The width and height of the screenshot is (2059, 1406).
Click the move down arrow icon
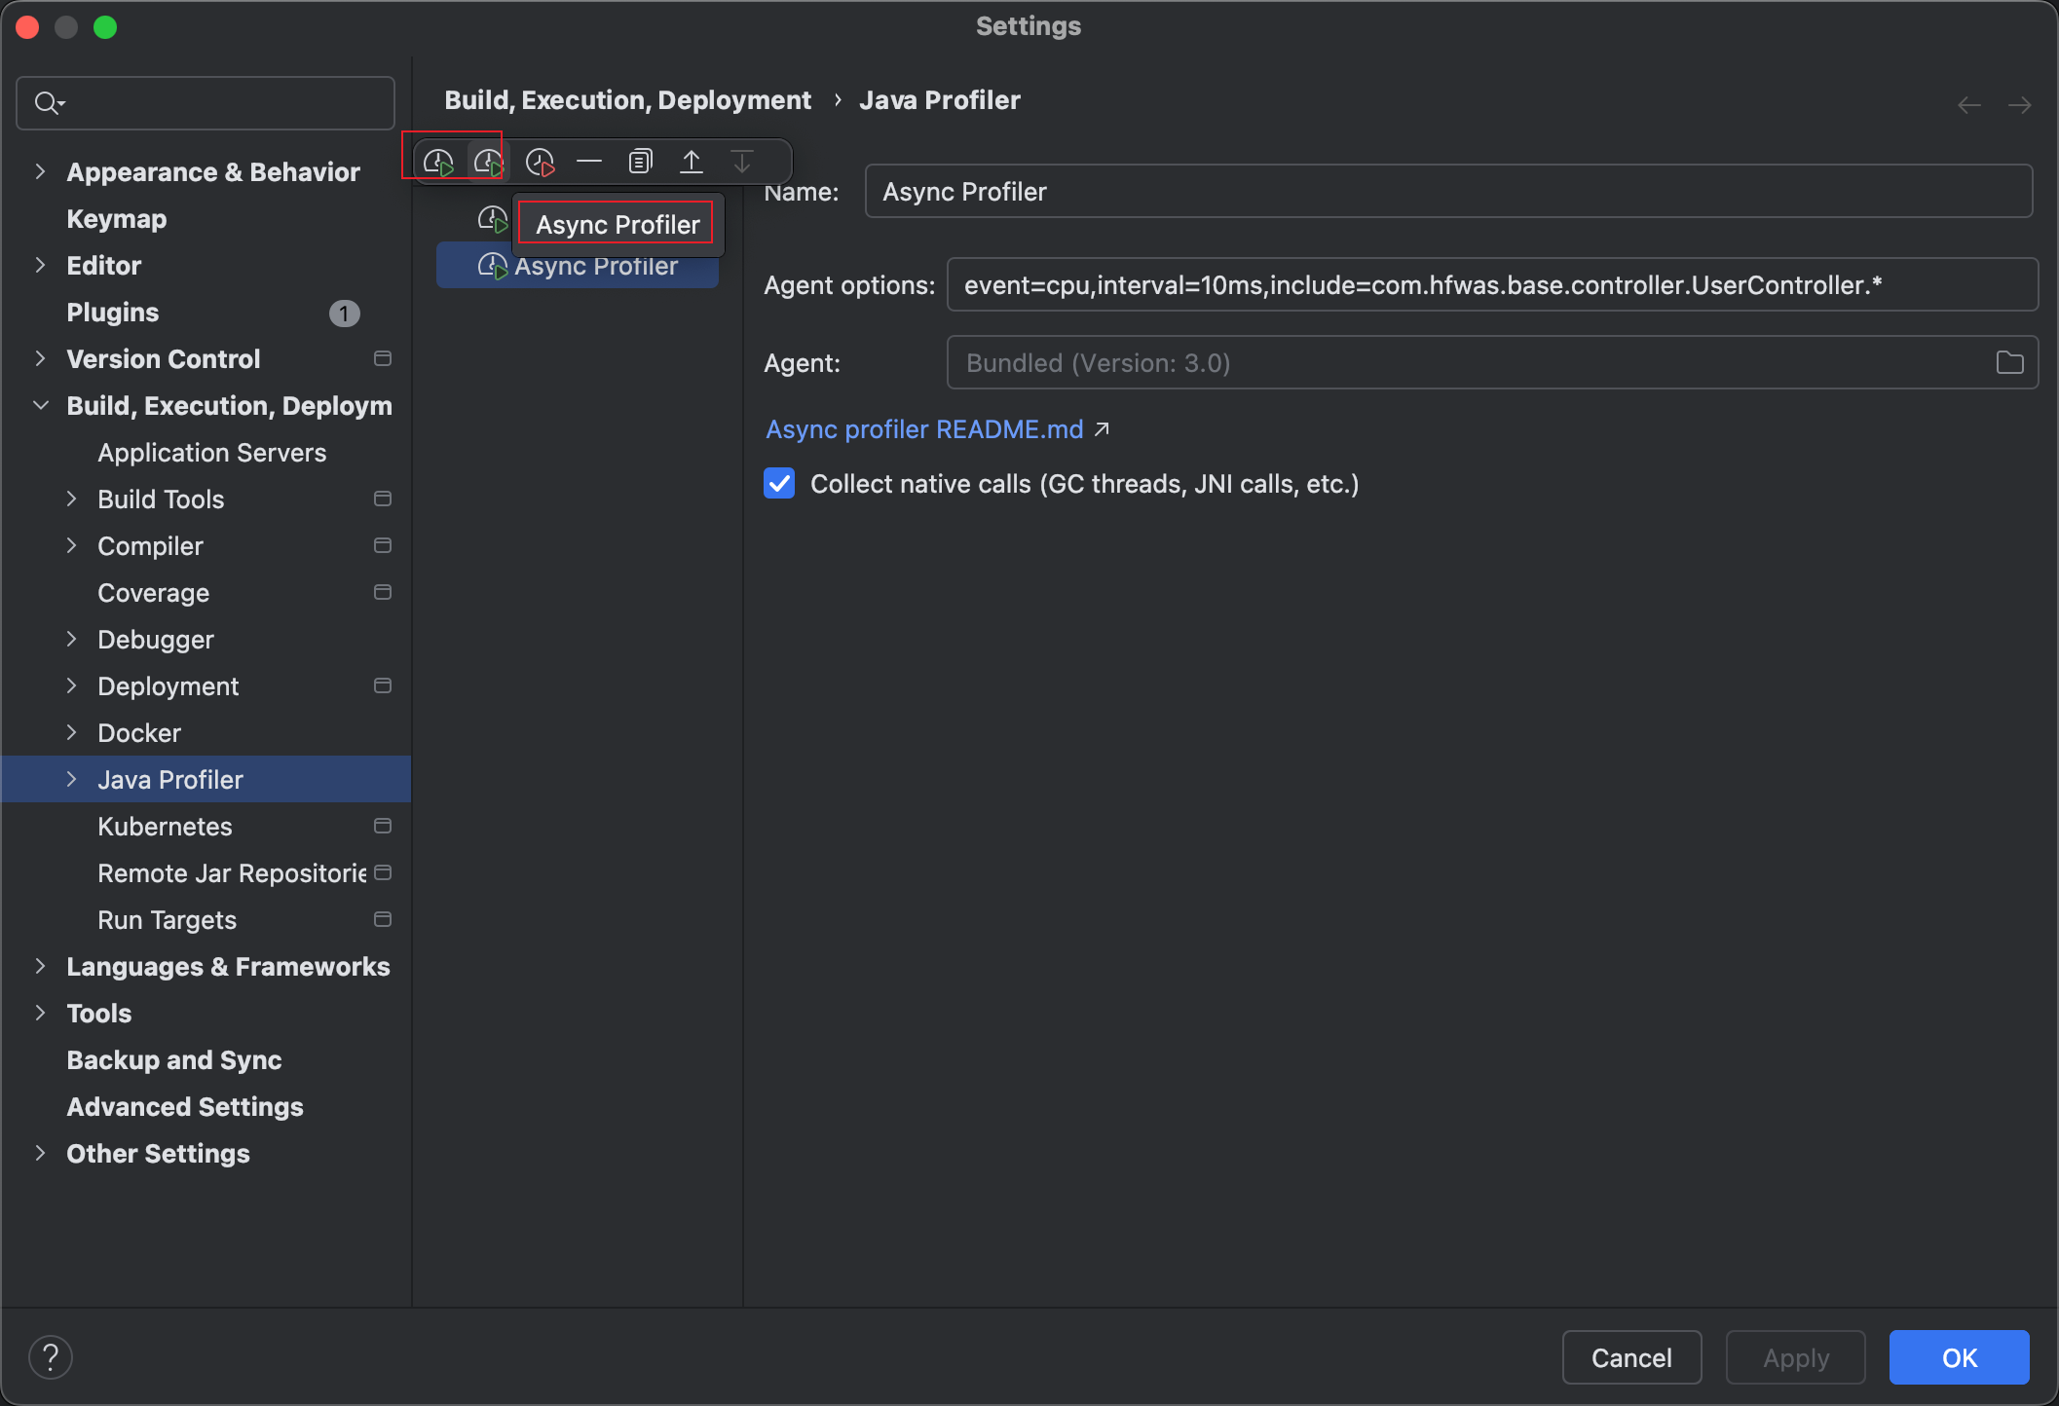pos(742,162)
